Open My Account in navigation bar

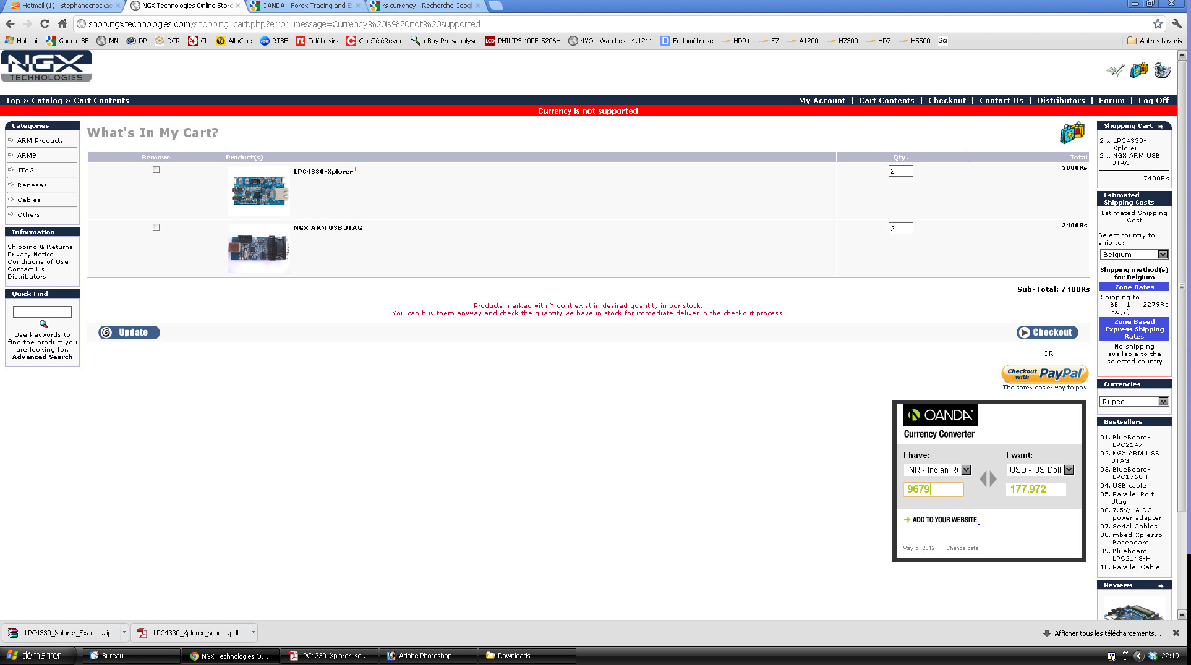click(822, 101)
